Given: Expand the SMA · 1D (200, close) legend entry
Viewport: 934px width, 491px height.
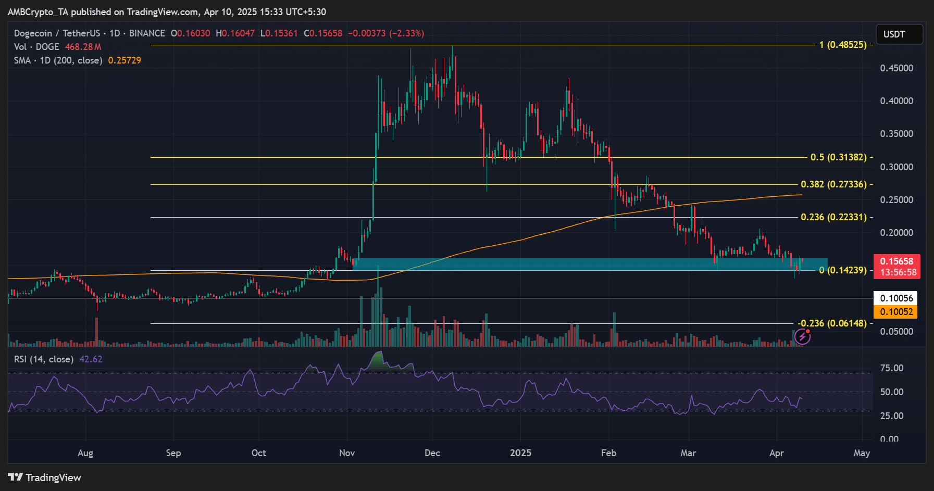Looking at the screenshot, I should 57,60.
